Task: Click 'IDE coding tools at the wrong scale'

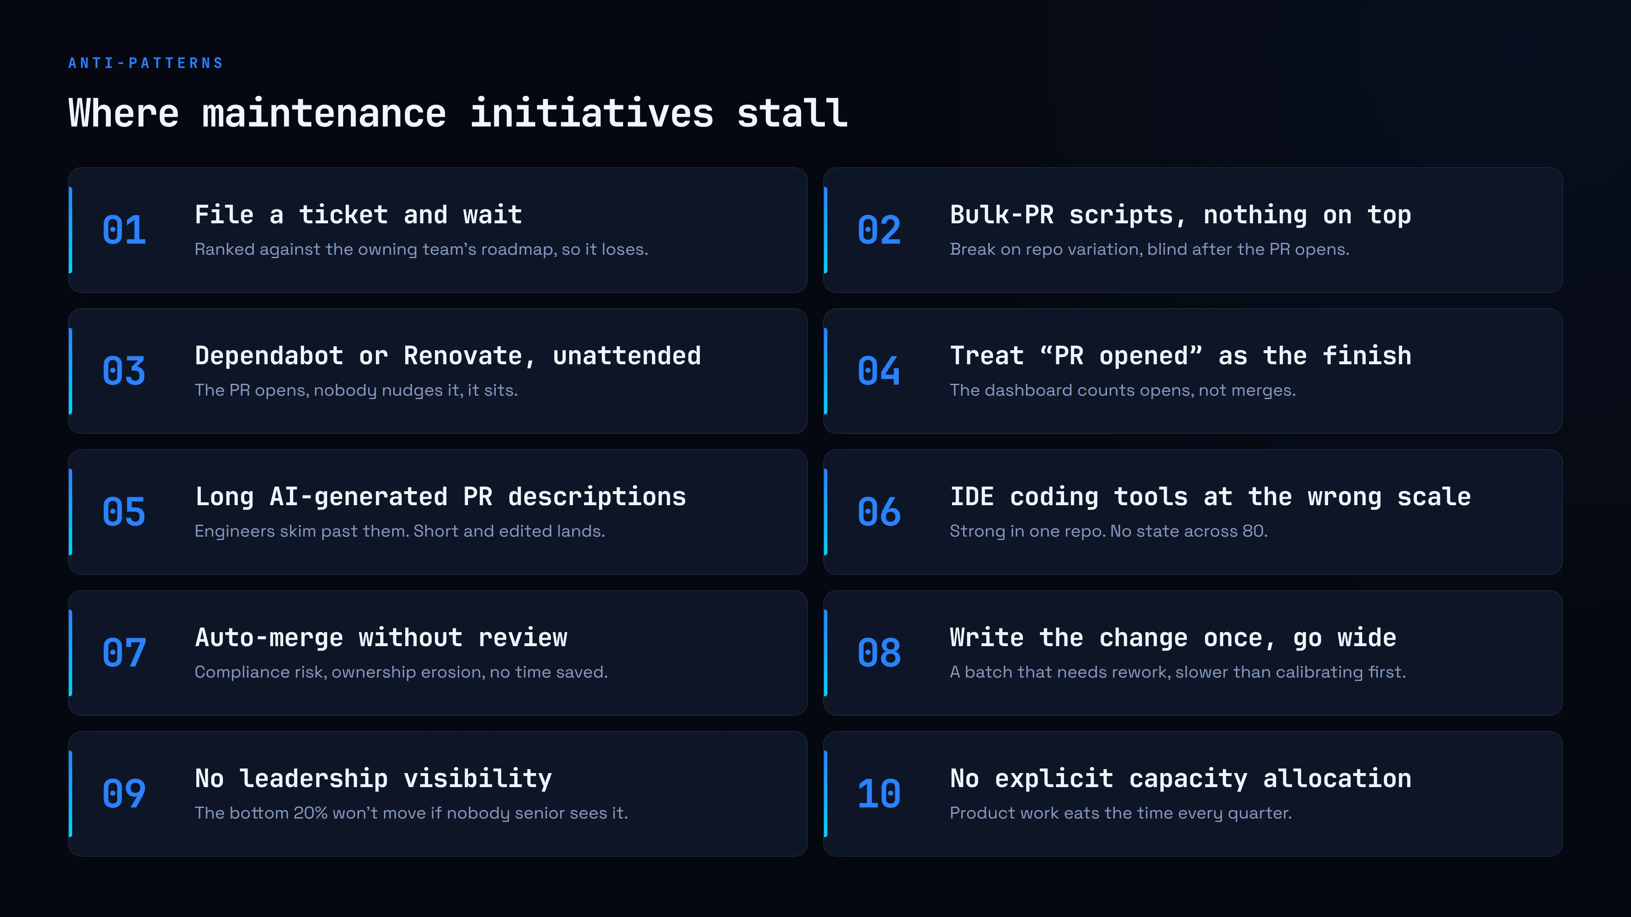Action: pyautogui.click(x=1211, y=498)
